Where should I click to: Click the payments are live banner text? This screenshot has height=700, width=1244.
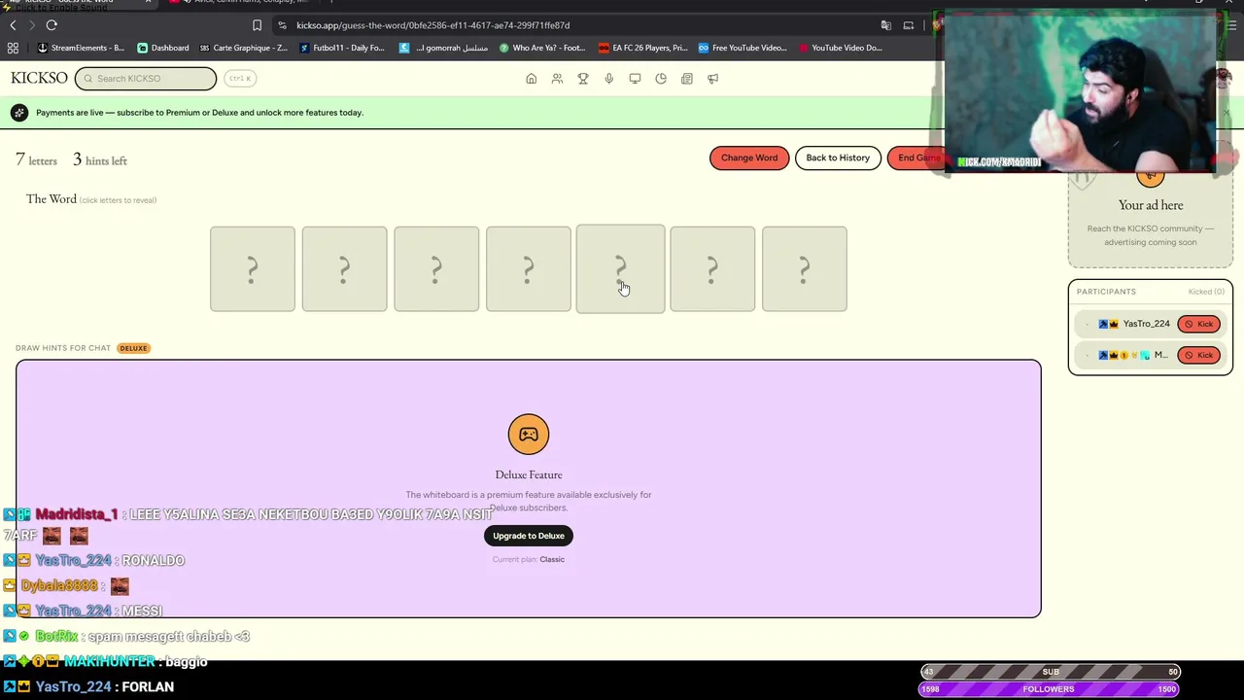pos(199,113)
